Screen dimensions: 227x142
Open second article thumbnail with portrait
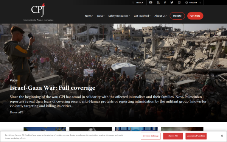point(91,129)
